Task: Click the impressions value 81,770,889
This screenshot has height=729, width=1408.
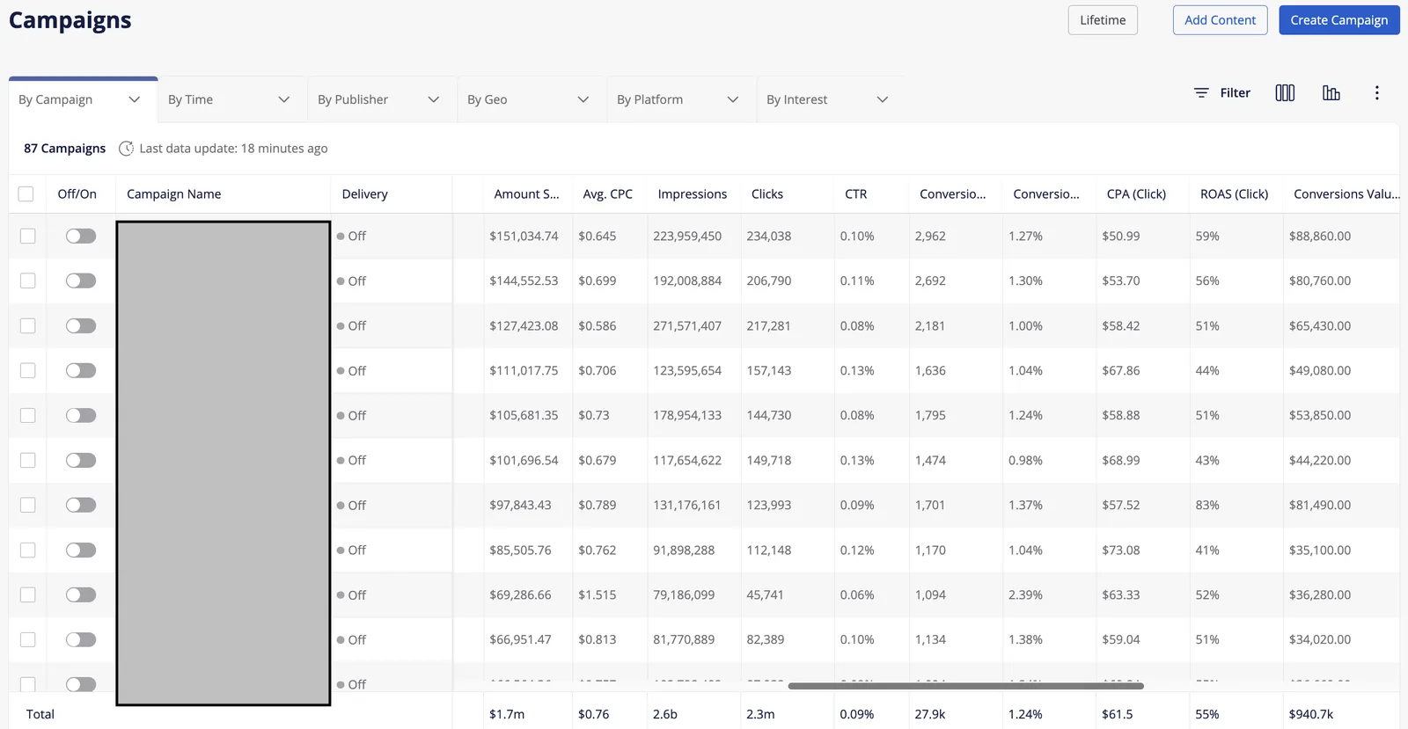Action: [683, 639]
